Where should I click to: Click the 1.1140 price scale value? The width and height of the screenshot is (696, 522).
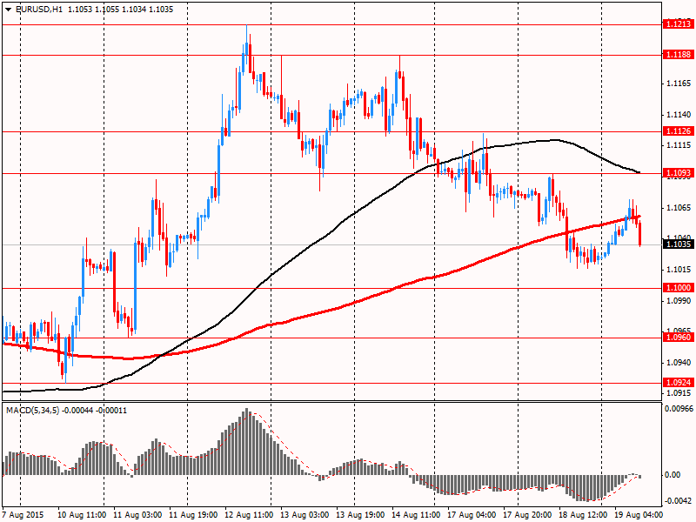pos(679,115)
